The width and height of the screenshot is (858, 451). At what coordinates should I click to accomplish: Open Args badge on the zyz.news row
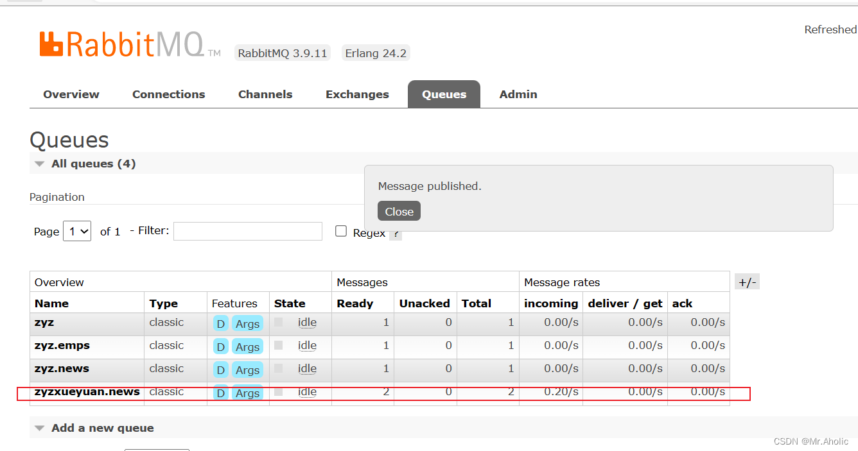pos(247,370)
